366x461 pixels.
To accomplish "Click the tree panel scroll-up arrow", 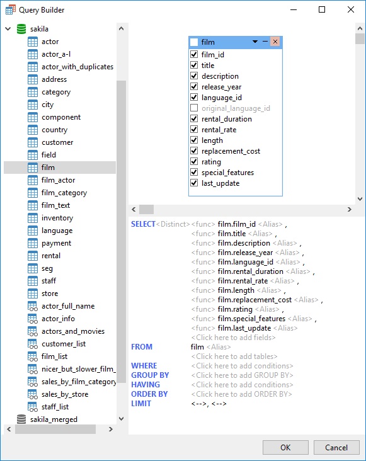I will coord(121,28).
